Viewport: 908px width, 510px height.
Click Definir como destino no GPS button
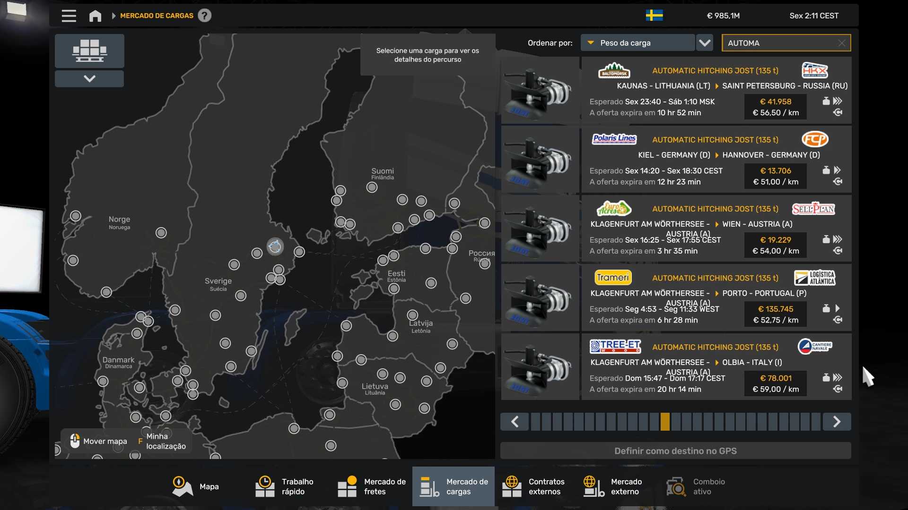click(675, 451)
